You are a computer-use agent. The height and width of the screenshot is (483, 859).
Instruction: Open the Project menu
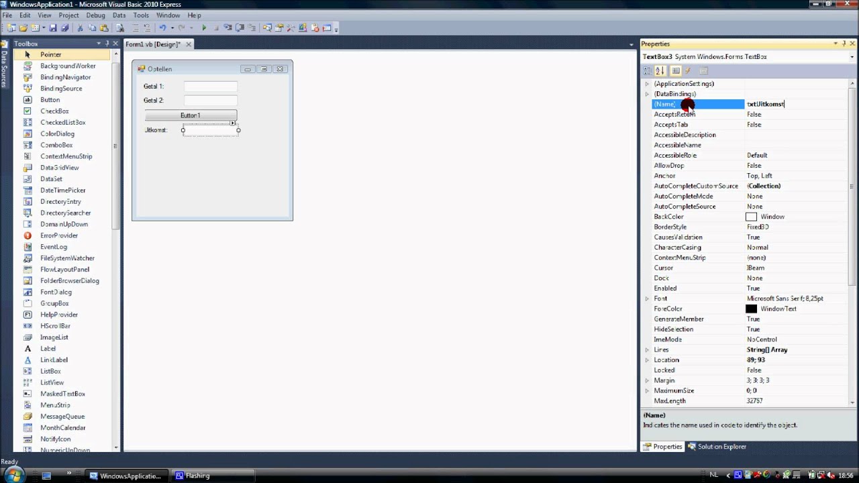(x=68, y=15)
